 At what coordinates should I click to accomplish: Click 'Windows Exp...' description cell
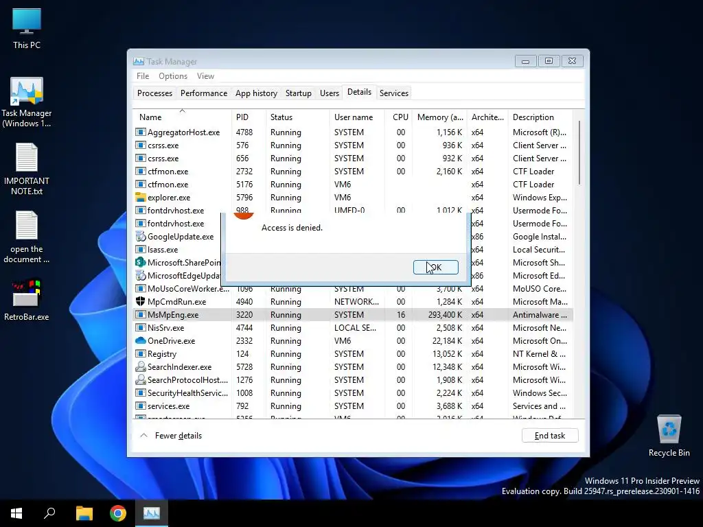click(540, 197)
